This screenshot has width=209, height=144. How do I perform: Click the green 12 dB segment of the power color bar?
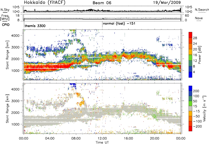pyautogui.click(x=190, y=58)
